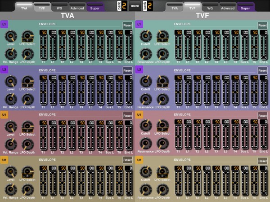This screenshot has width=270, height=202.
Task: Click the TVA U1 Vel. Range knob
Action: click(10, 144)
